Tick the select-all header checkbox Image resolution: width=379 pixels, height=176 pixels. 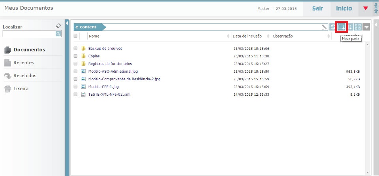pos(75,36)
